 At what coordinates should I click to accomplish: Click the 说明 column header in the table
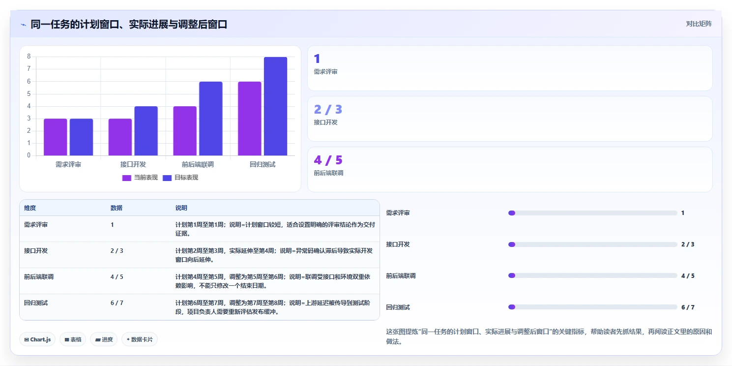(x=181, y=208)
